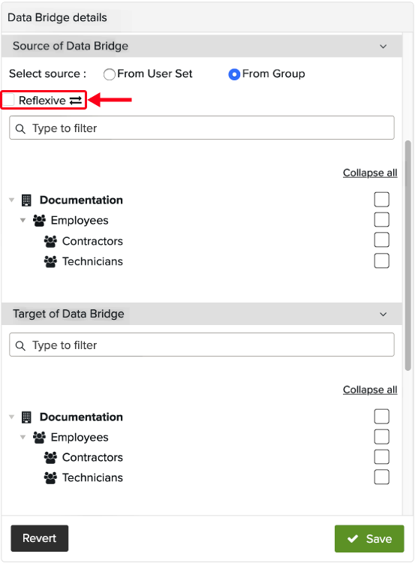Collapse the Target of Data Bridge section
This screenshot has height=563, width=415.
pos(383,315)
